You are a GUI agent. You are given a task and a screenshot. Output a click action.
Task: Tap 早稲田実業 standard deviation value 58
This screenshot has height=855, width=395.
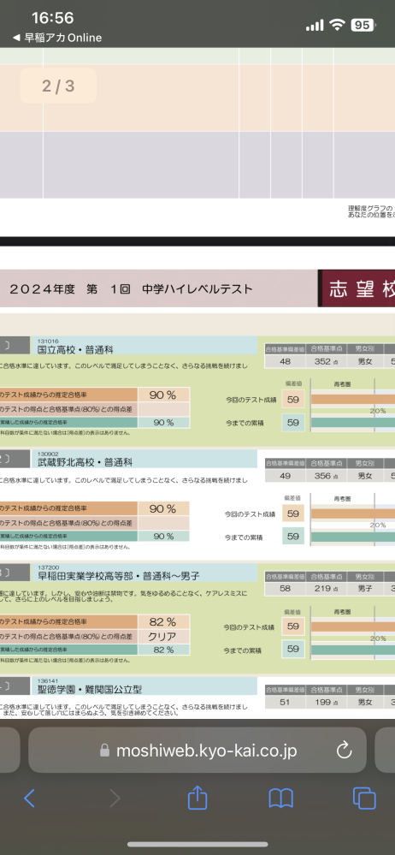coord(285,588)
